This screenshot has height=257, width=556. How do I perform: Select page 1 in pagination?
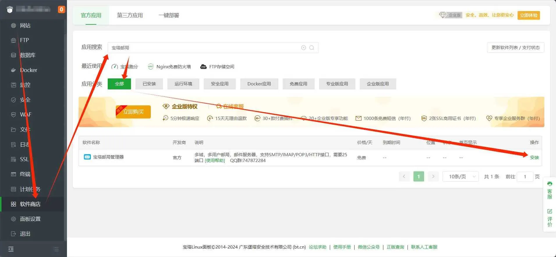(419, 176)
